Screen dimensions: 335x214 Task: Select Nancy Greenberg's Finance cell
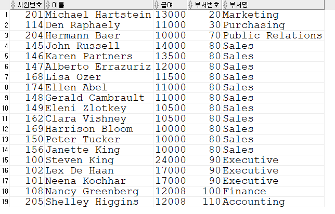coord(273,191)
